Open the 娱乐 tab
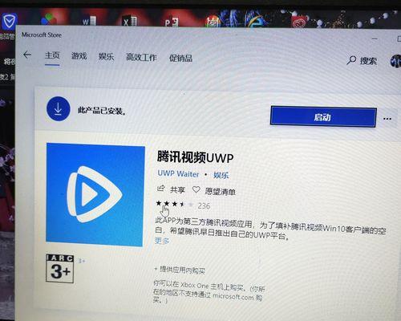This screenshot has width=401, height=321. tap(106, 57)
